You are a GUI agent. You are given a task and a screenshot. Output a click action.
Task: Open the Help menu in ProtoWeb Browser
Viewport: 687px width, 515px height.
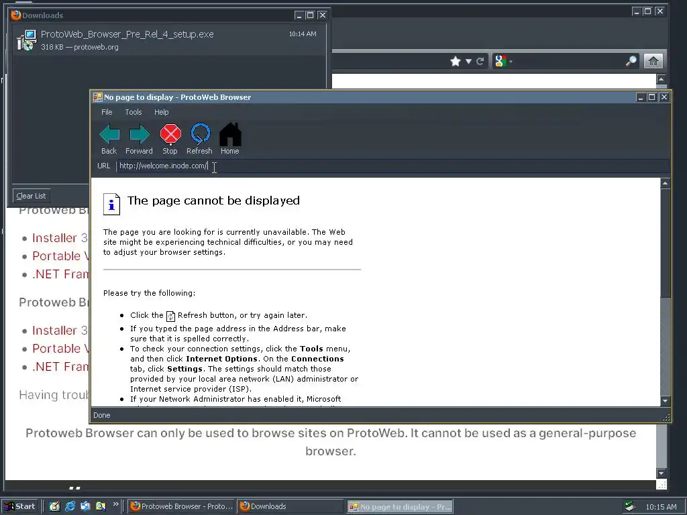click(x=161, y=112)
